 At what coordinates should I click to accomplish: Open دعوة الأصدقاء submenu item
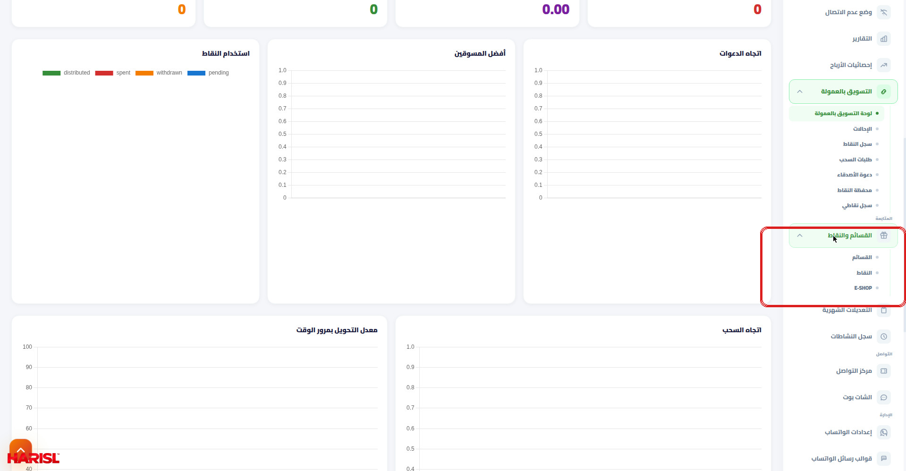[855, 175]
